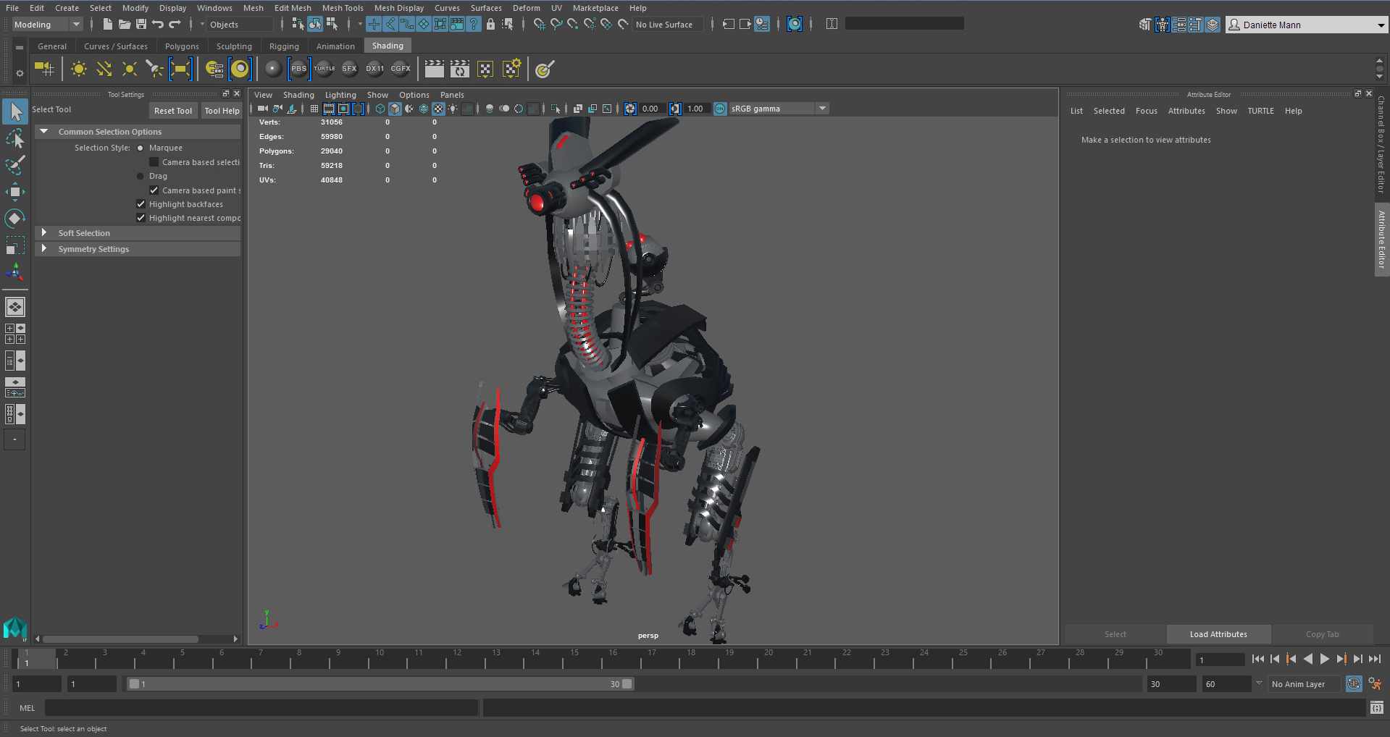Uncheck Highlight nearest component
This screenshot has height=737, width=1390.
pyautogui.click(x=141, y=218)
